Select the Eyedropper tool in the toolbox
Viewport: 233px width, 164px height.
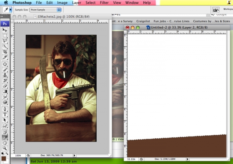pyautogui.click(x=5, y=137)
